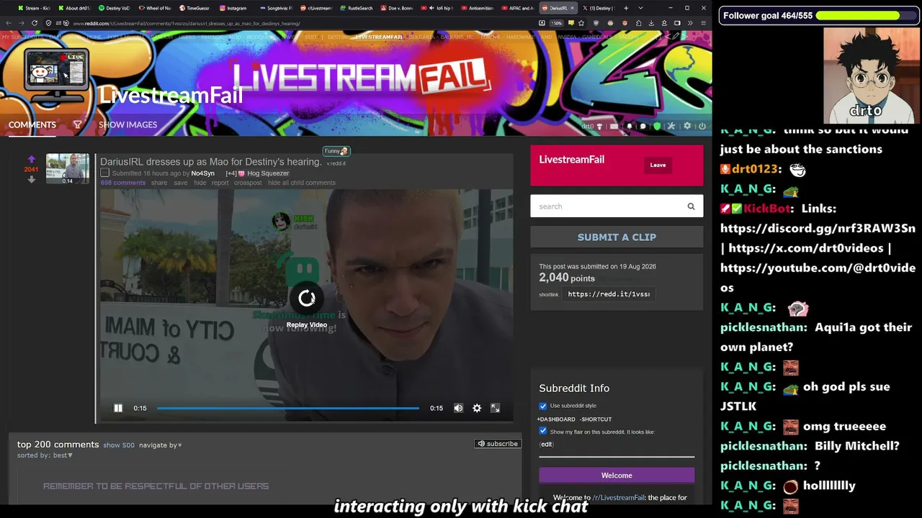Open the RustleSearch browser tab
Viewport: 922px width, 518px height.
[x=357, y=8]
